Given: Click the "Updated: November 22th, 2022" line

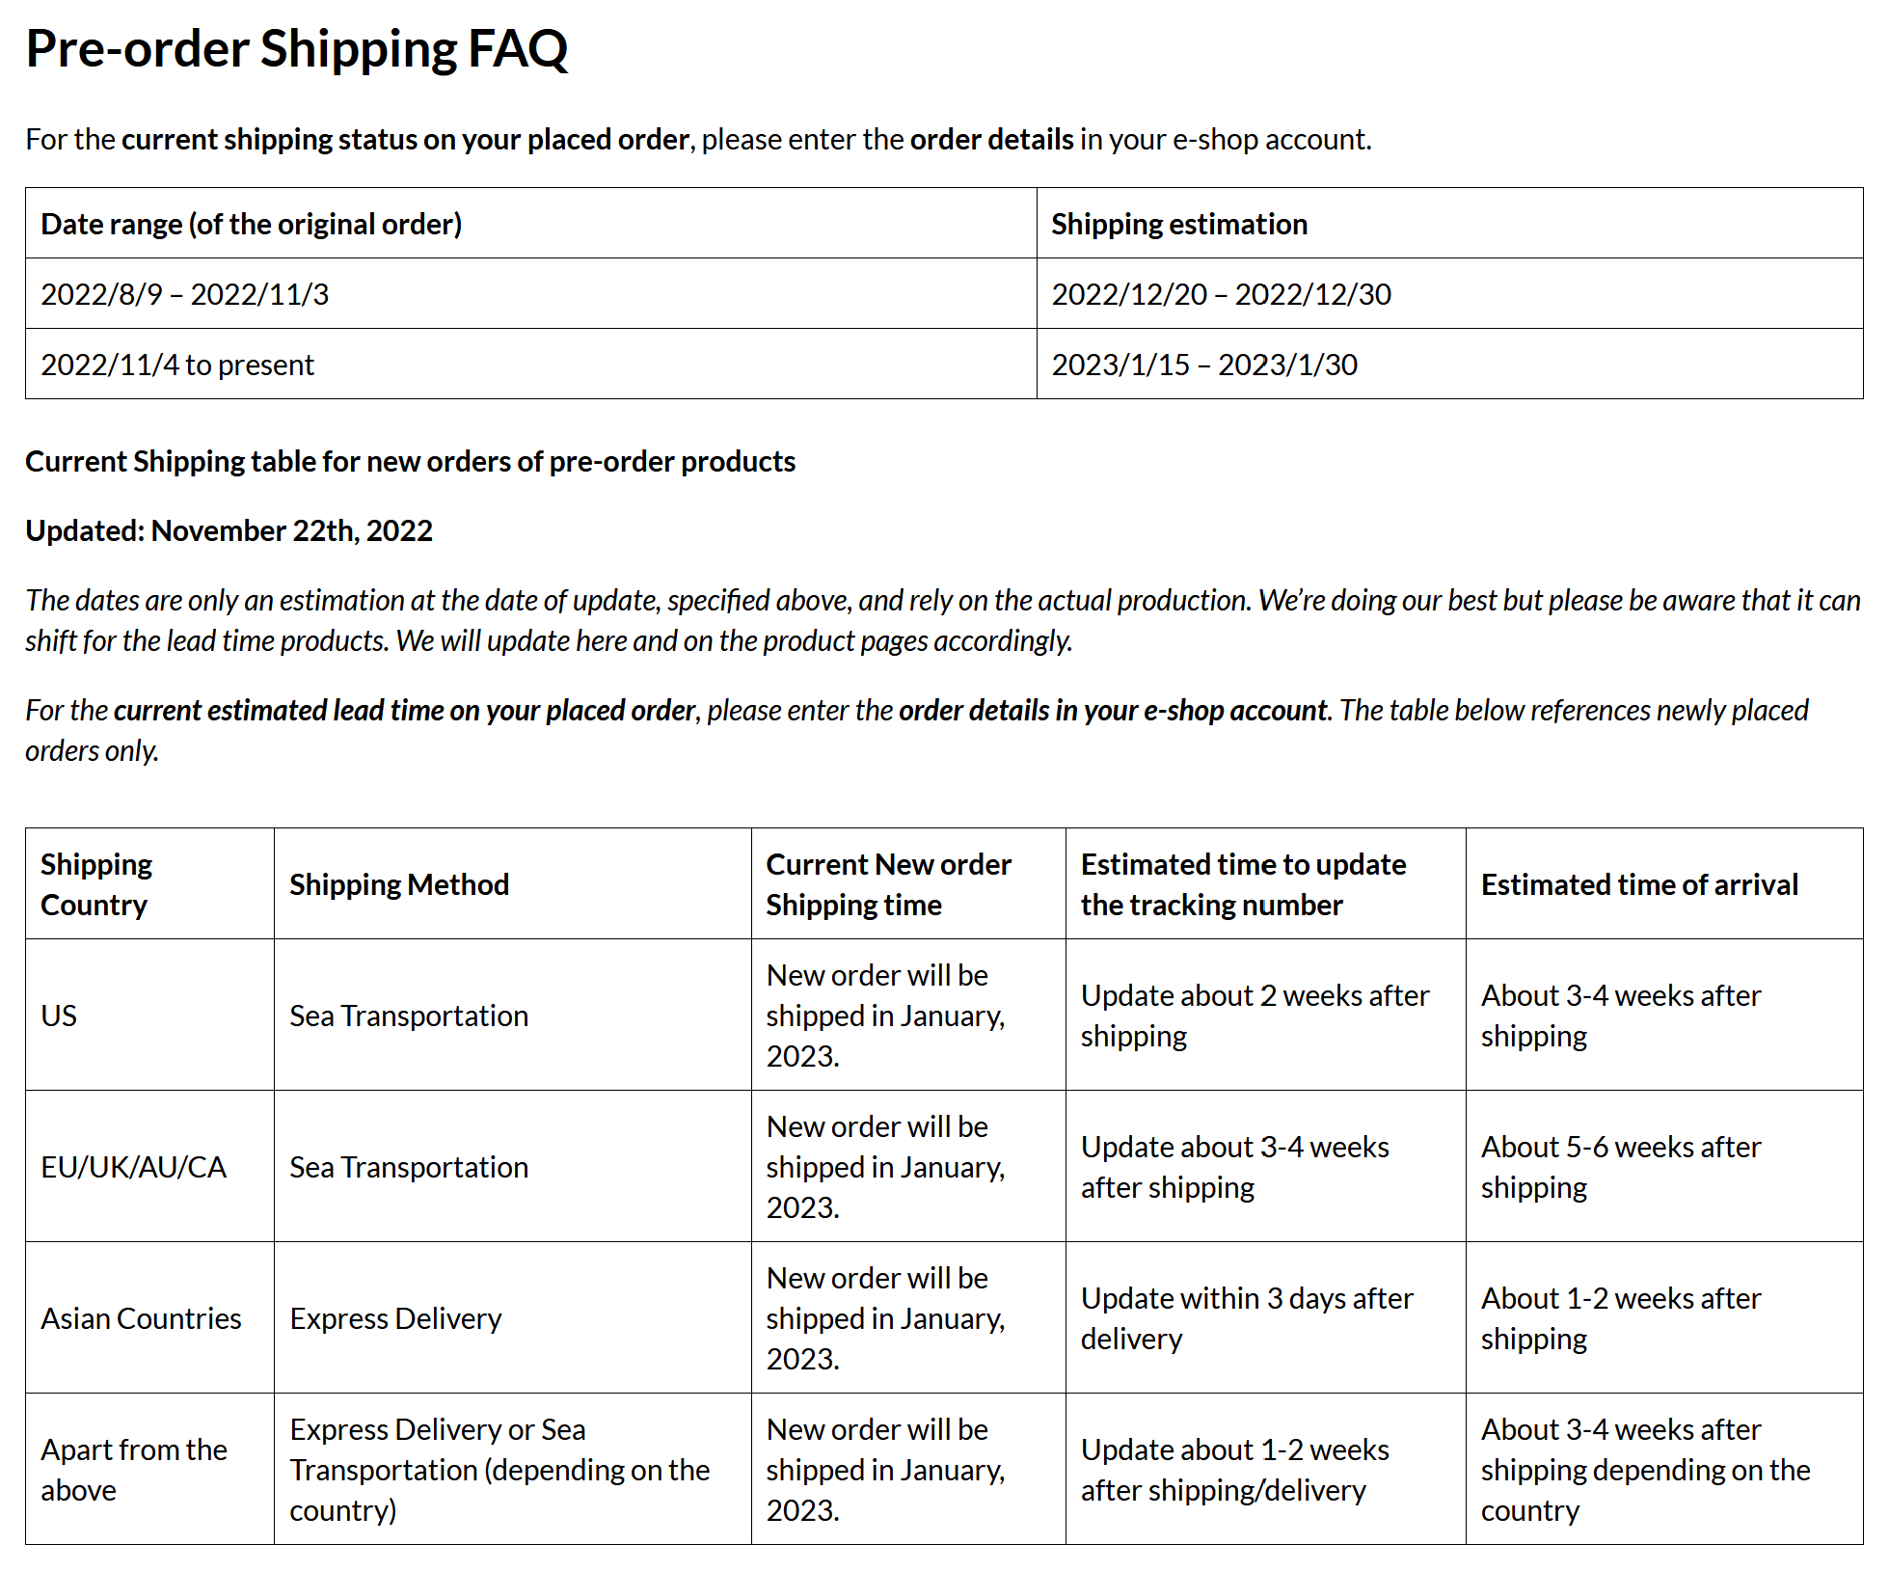Looking at the screenshot, I should [x=229, y=530].
